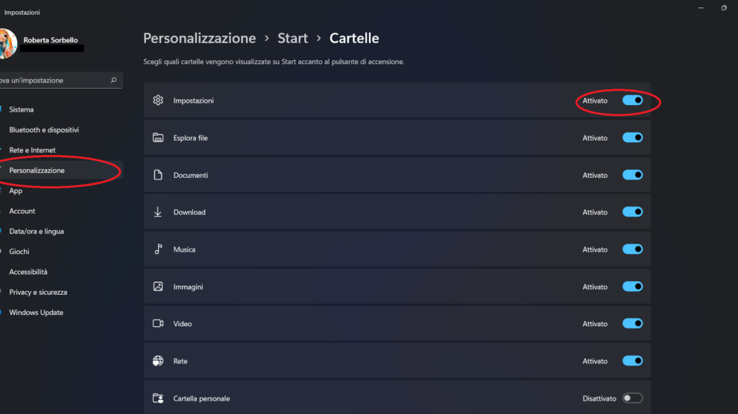Click the Impostazioni gear icon in the folder list
This screenshot has width=738, height=414.
click(158, 101)
